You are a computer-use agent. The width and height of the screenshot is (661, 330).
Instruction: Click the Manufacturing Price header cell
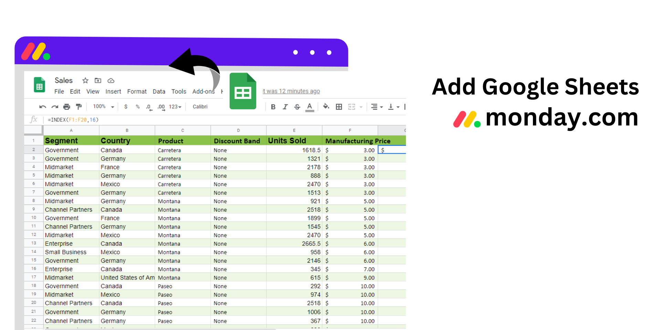tap(350, 141)
